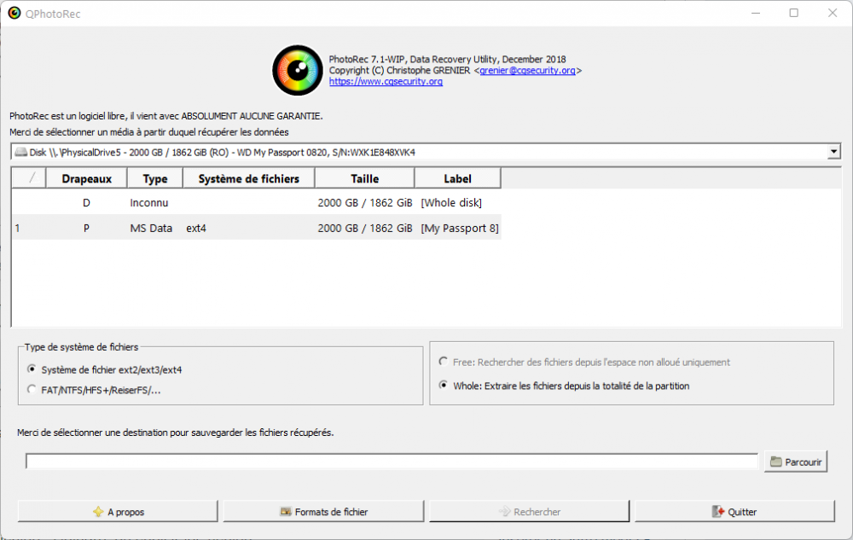
Task: Click partition number 1 cell
Action: click(17, 229)
